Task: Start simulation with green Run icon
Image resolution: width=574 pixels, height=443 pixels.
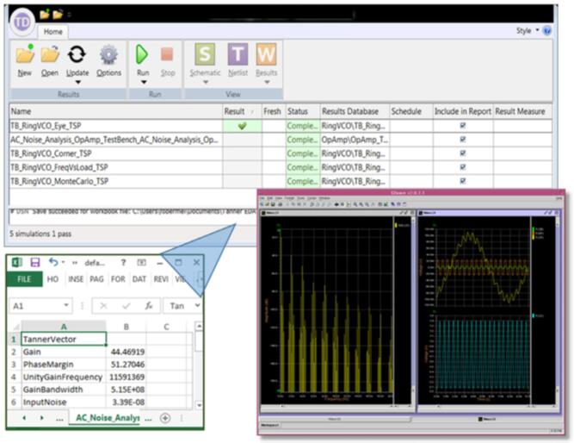Action: [x=142, y=54]
